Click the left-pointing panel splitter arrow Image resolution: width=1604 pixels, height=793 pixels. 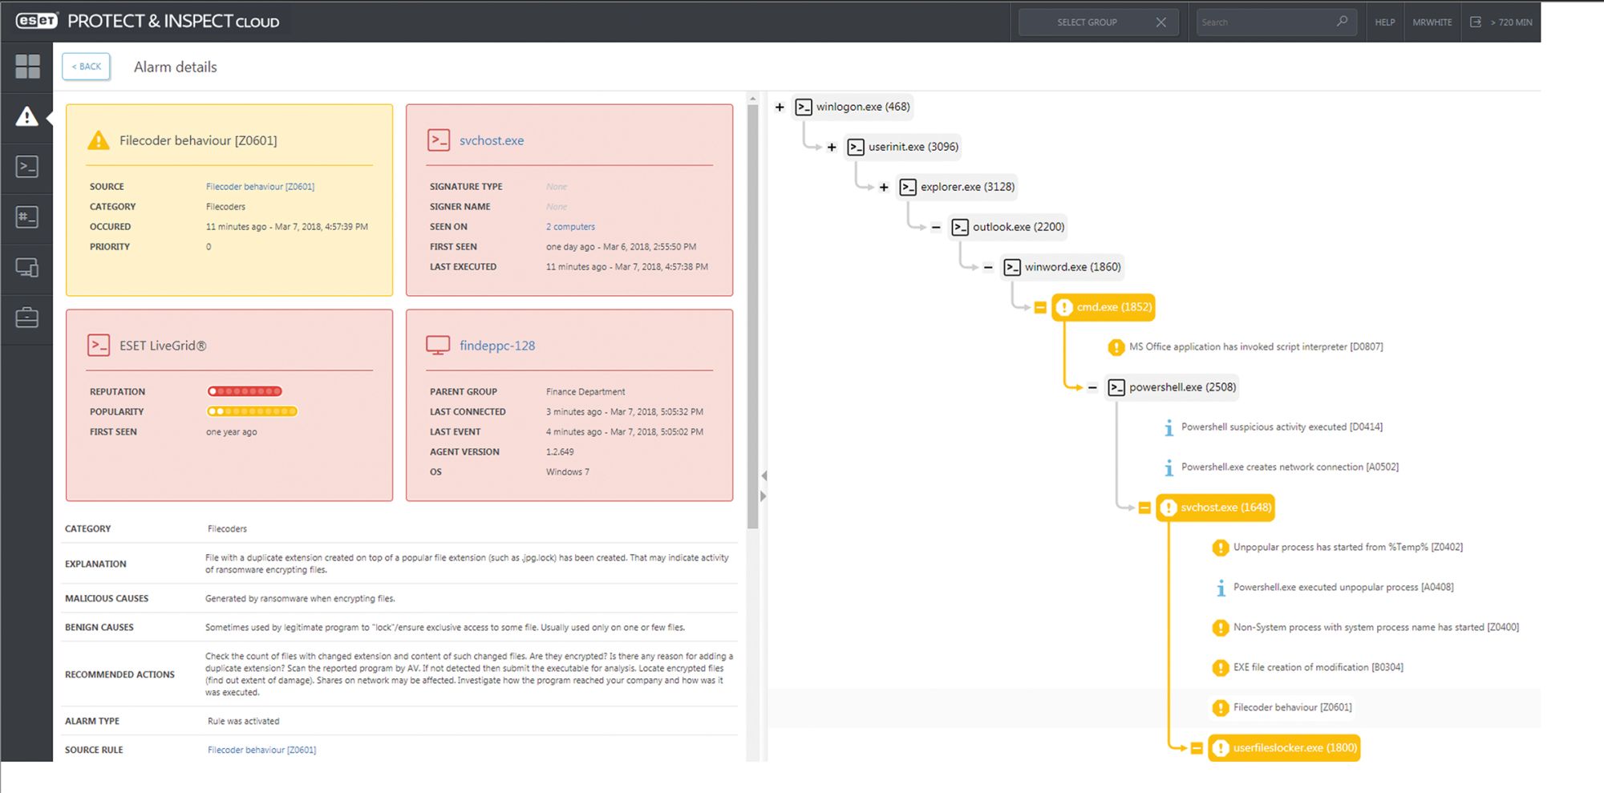coord(764,476)
